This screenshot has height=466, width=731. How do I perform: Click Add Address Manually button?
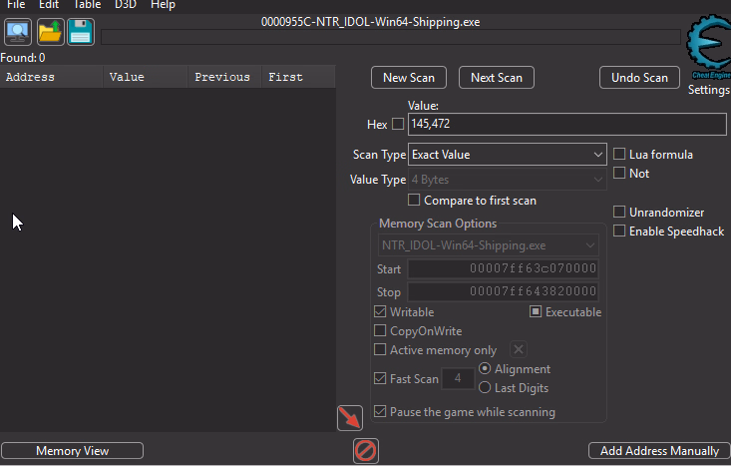[658, 451]
